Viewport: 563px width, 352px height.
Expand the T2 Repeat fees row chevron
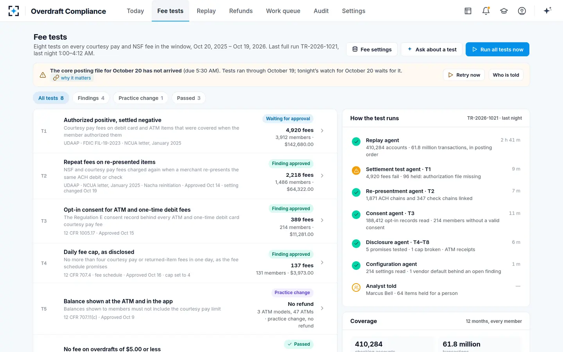pos(322,176)
